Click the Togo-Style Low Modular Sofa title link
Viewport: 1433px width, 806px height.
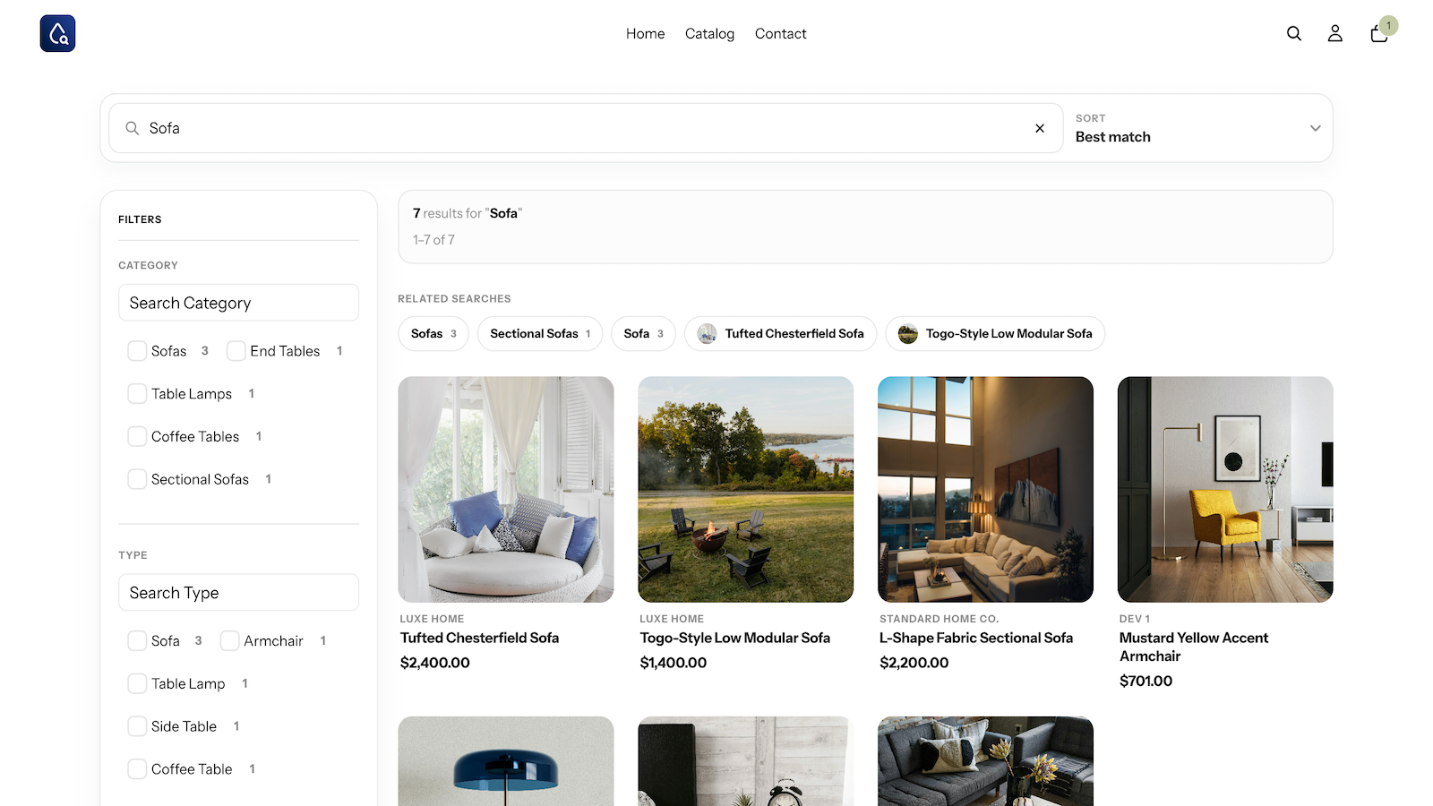pyautogui.click(x=735, y=638)
